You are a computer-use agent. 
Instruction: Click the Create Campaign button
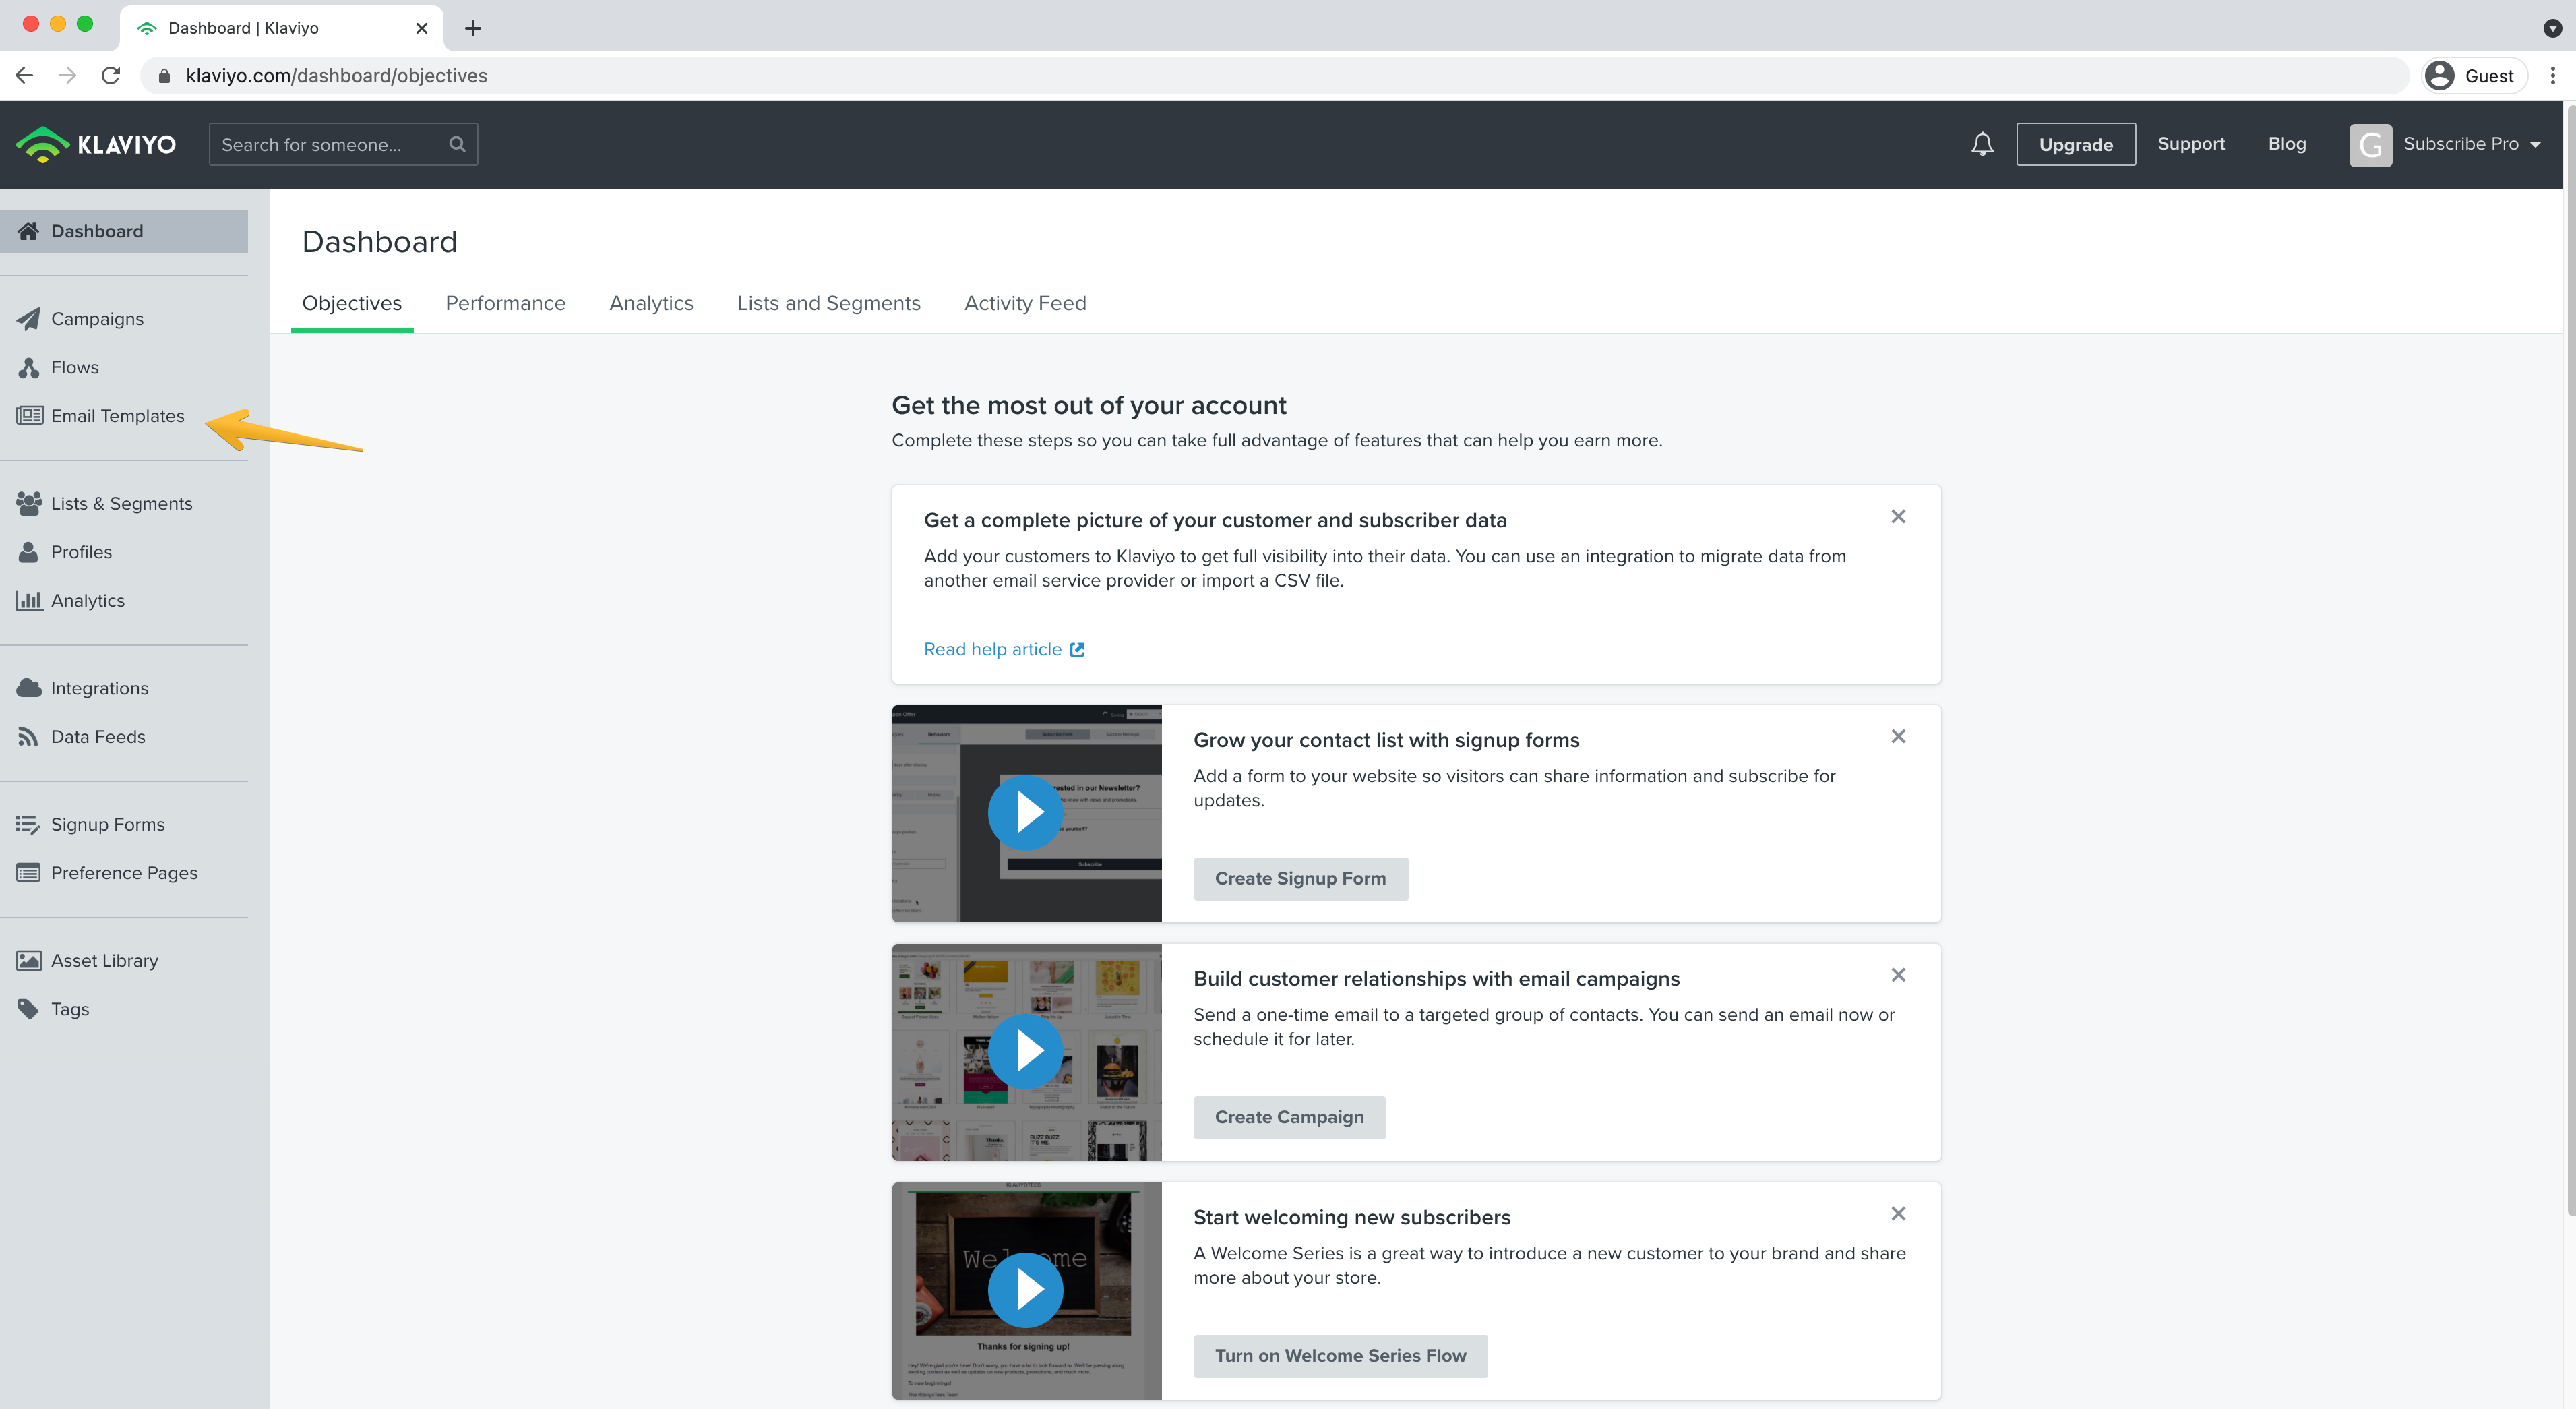[1289, 1117]
